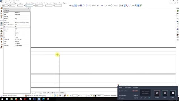The height and width of the screenshot is (101, 179).
Task: Pause the screen recording
Action: point(165,93)
